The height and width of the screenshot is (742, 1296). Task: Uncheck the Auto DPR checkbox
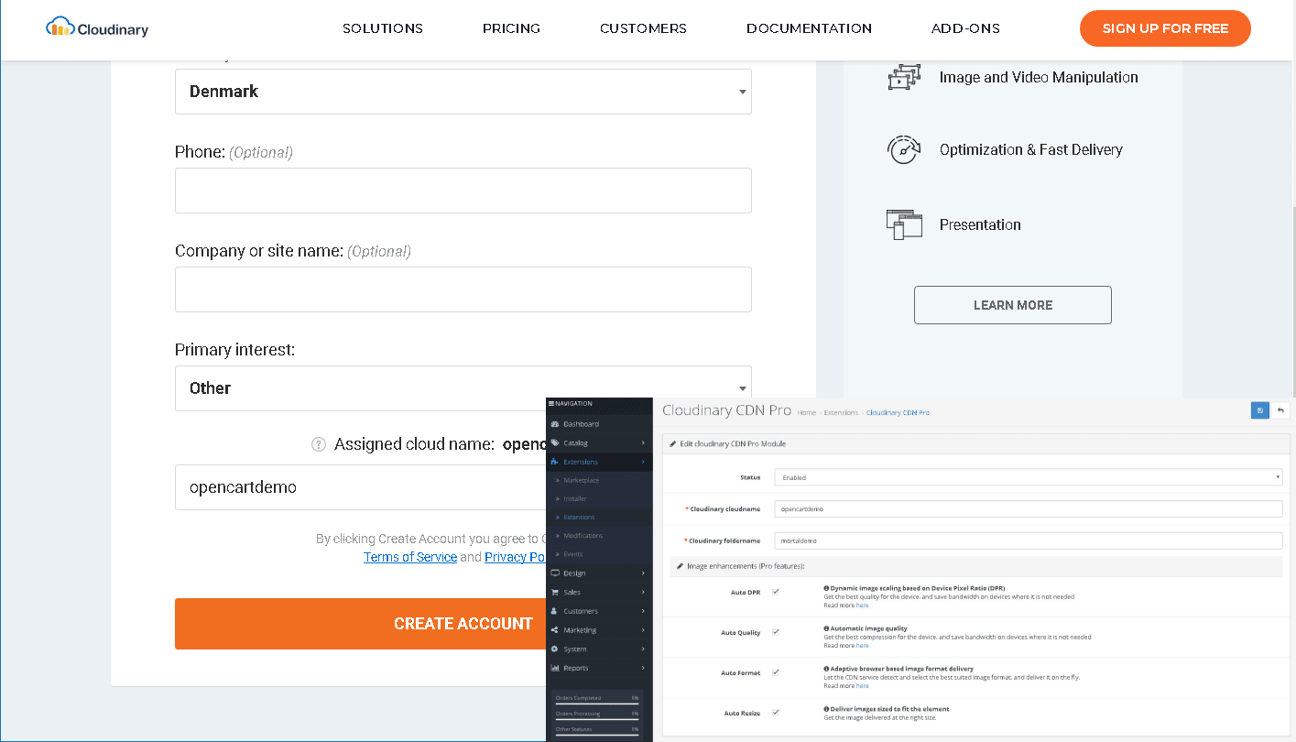pos(776,592)
